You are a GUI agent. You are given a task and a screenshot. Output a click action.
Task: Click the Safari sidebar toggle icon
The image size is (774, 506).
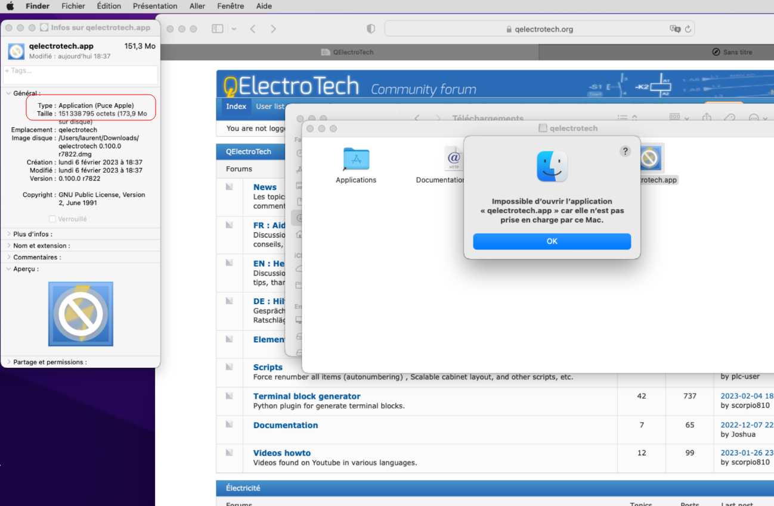tap(218, 29)
